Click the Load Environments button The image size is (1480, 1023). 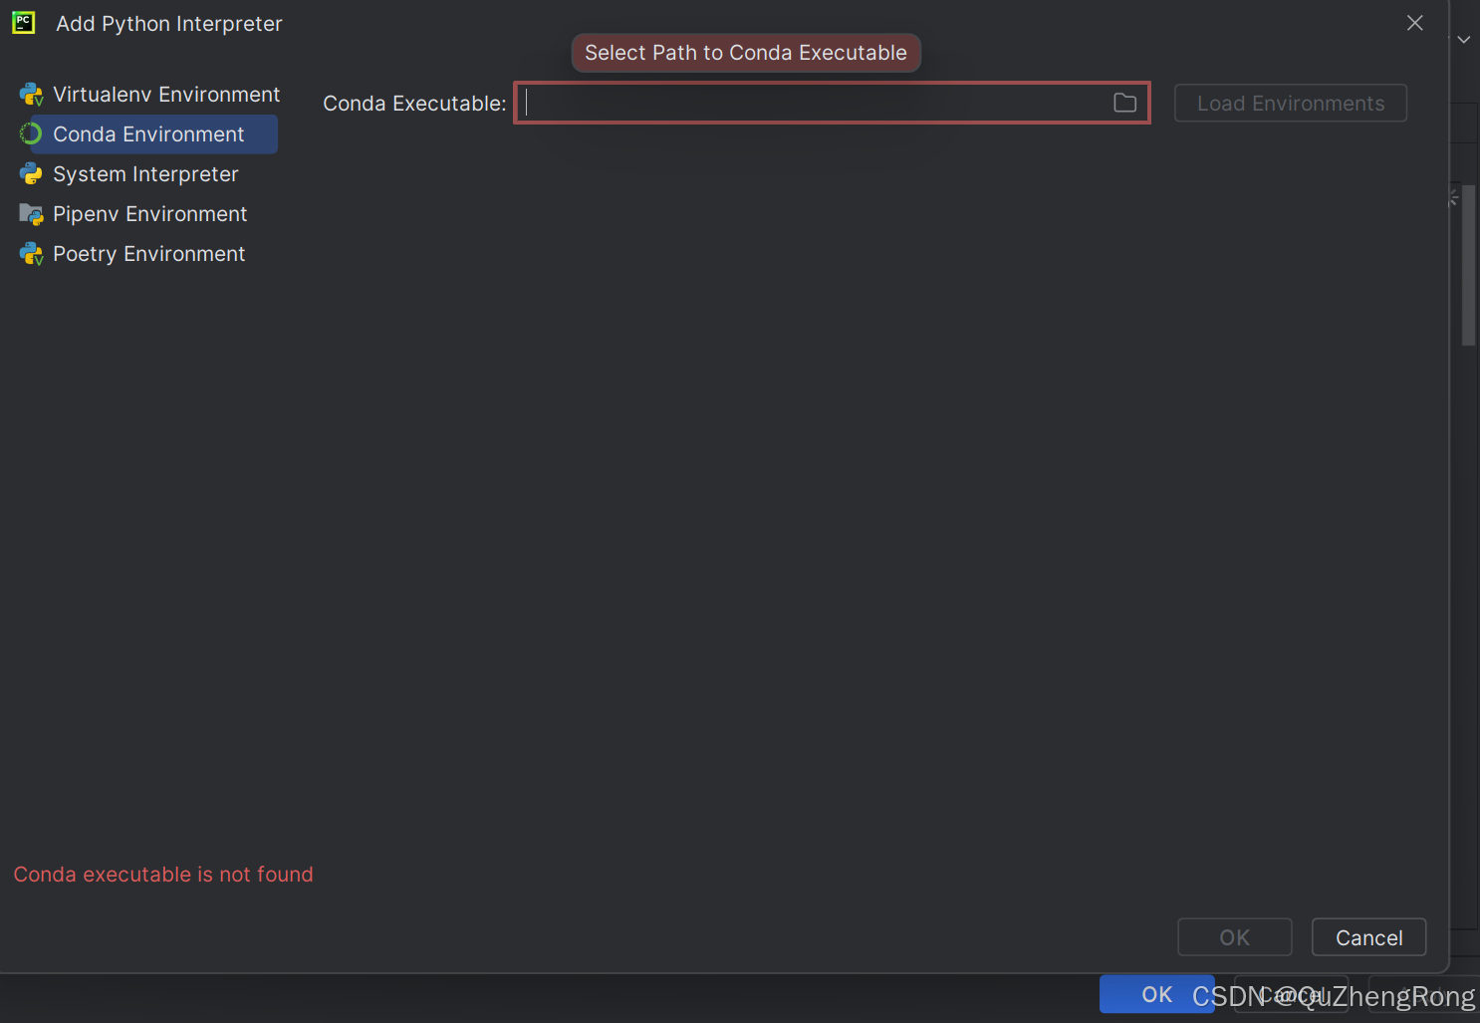[x=1290, y=103]
